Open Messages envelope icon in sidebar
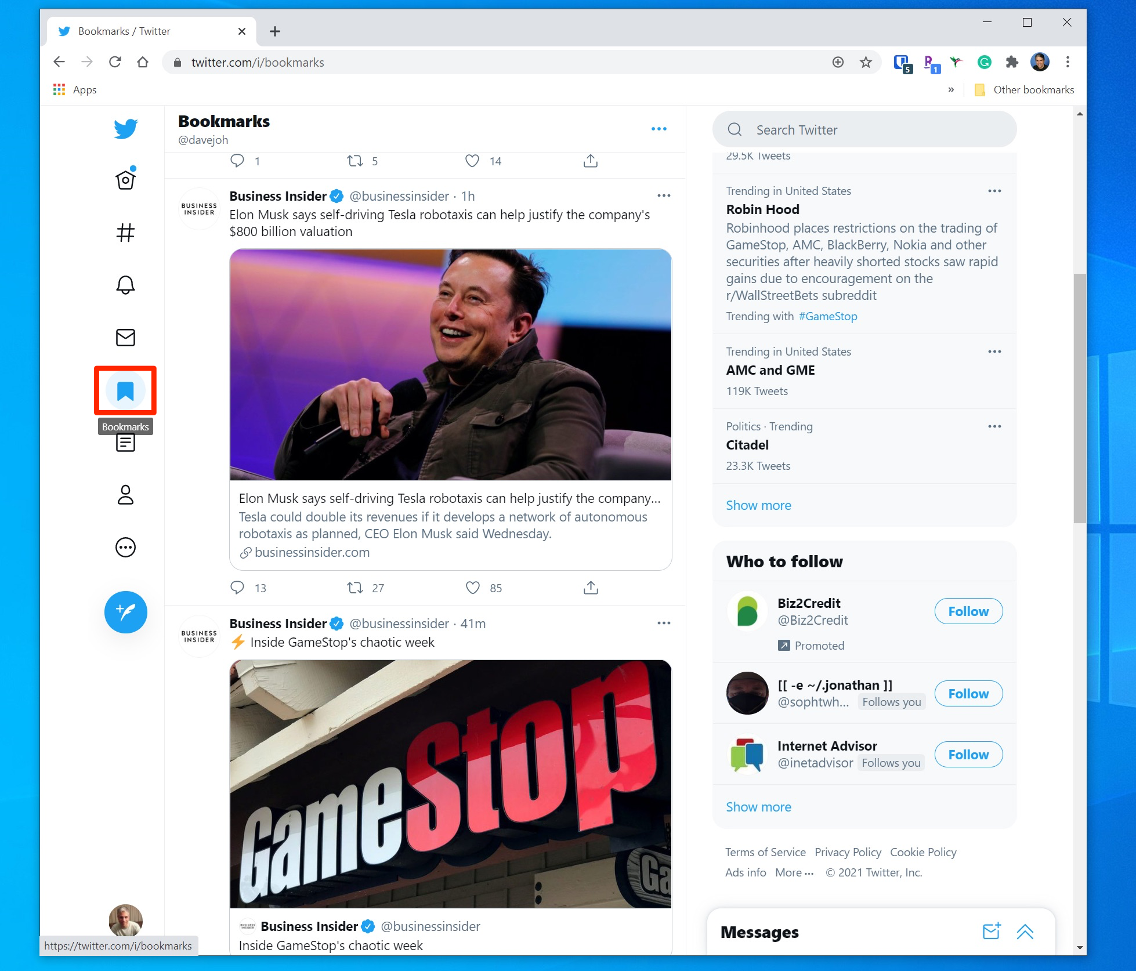The height and width of the screenshot is (971, 1136). 125,338
